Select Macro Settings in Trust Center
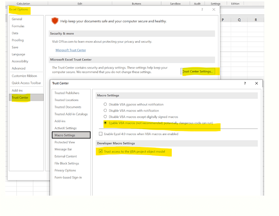 click(71, 135)
